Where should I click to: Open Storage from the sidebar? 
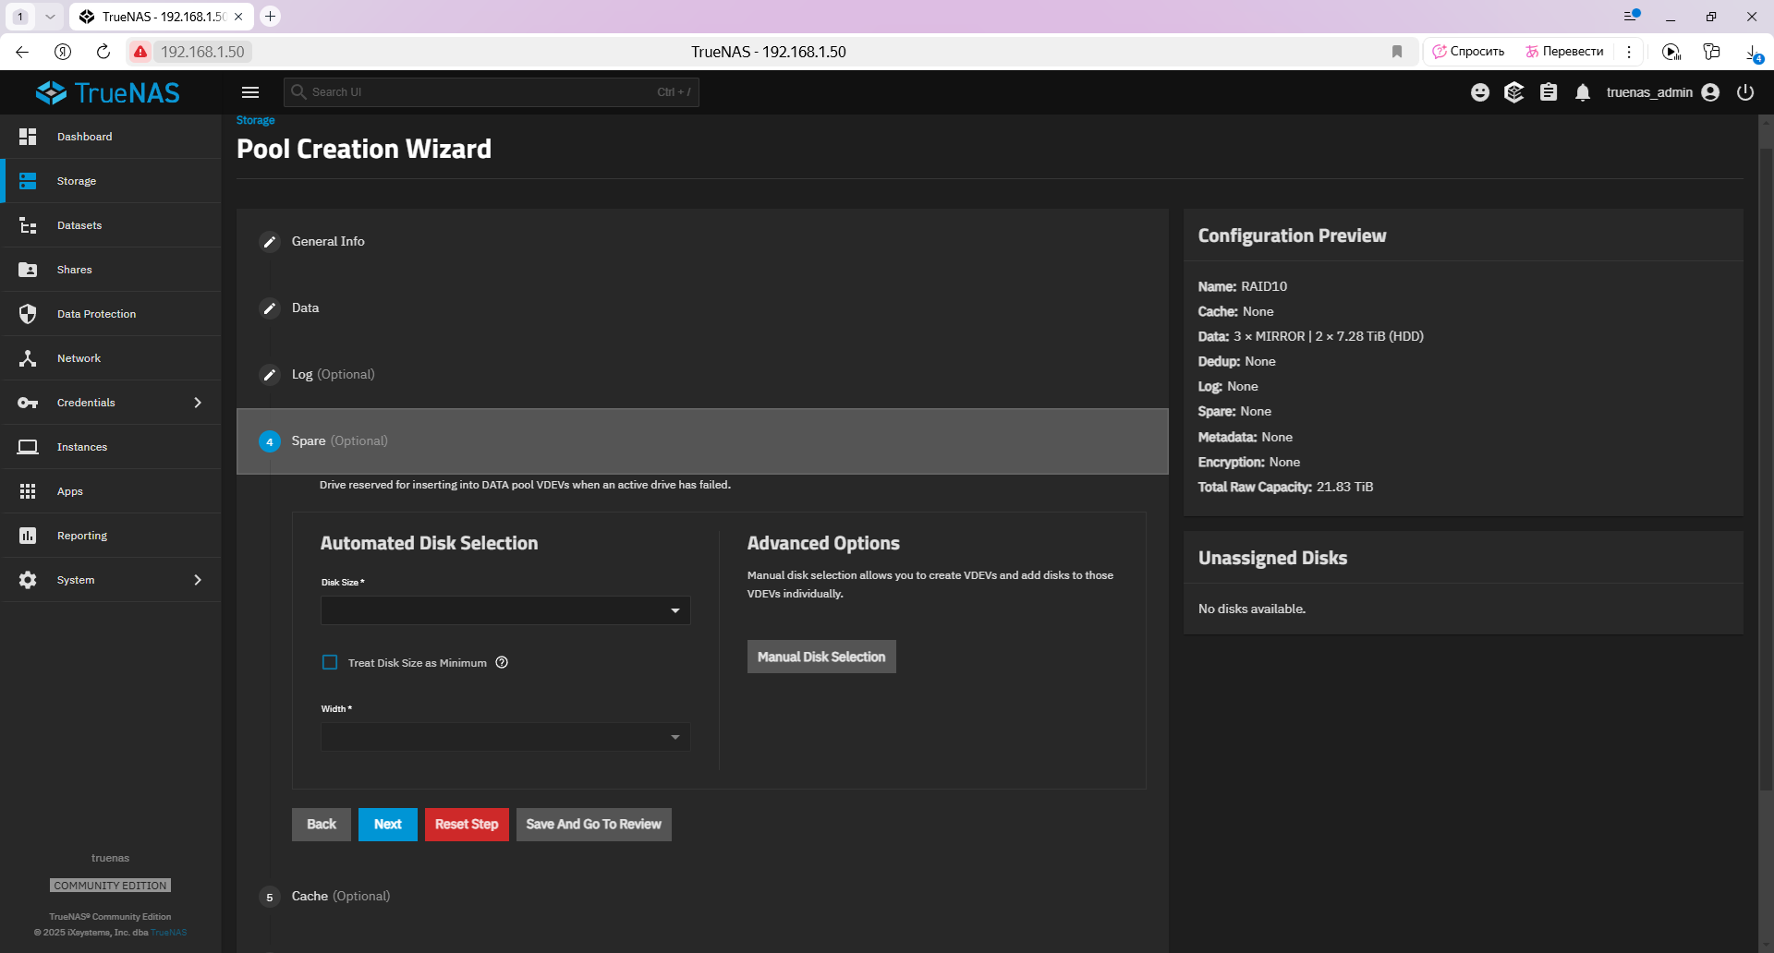pyautogui.click(x=111, y=181)
